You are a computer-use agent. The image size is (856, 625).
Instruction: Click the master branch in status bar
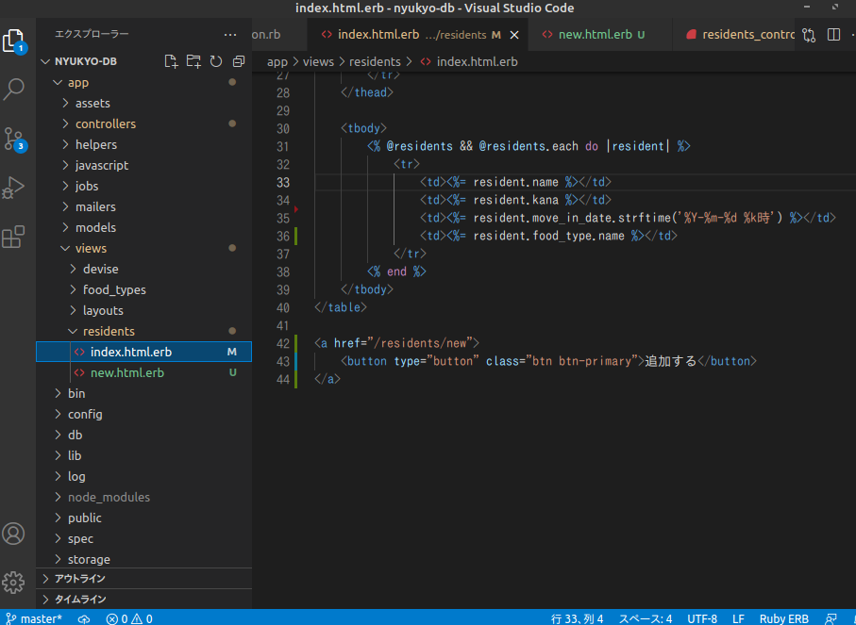click(x=35, y=618)
